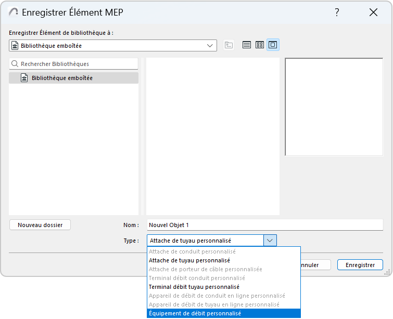
Task: Collapse the Type dropdown arrow
Action: (270, 241)
